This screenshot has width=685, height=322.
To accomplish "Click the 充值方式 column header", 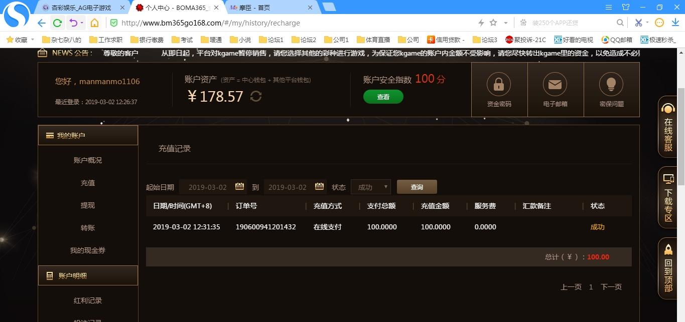I will (328, 206).
